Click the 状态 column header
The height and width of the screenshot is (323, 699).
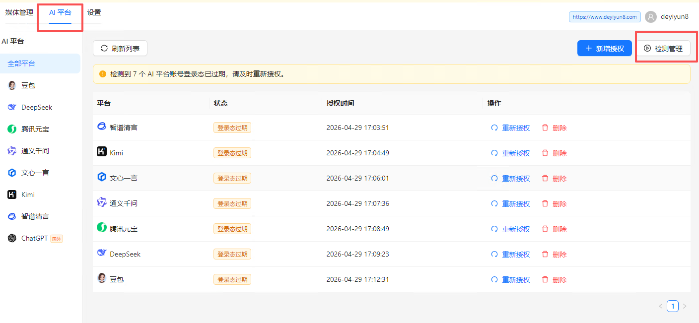(221, 103)
